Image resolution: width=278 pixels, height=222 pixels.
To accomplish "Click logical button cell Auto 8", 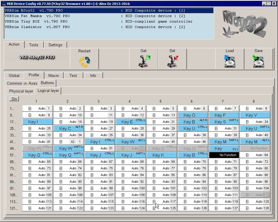I will point(255,108).
